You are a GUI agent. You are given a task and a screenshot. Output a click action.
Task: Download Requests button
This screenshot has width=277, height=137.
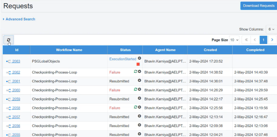(x=259, y=6)
